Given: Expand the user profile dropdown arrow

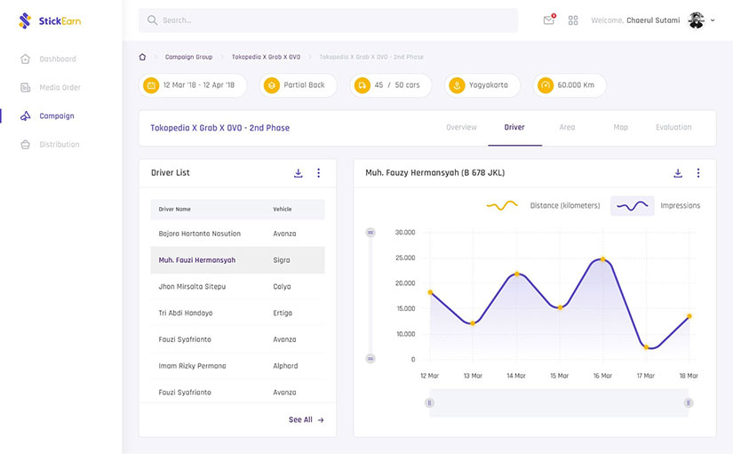Looking at the screenshot, I should point(713,20).
